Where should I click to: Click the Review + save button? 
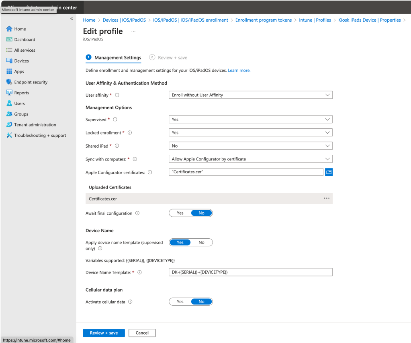coord(104,333)
